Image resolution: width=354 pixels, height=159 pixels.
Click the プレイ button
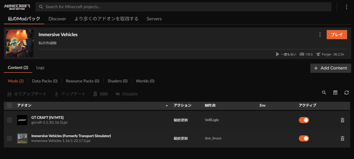(337, 35)
